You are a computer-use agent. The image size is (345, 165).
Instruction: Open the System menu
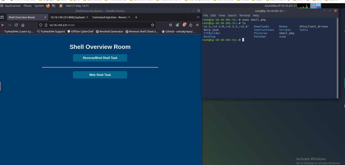point(39,6)
